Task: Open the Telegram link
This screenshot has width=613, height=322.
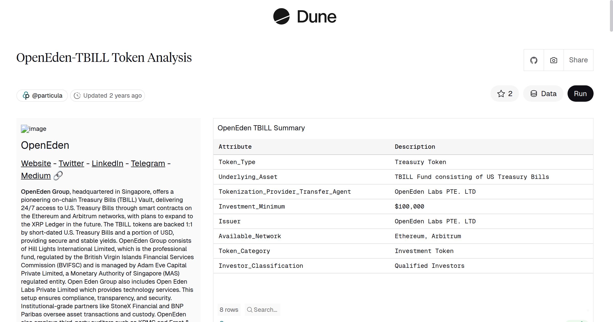Action: pyautogui.click(x=148, y=163)
